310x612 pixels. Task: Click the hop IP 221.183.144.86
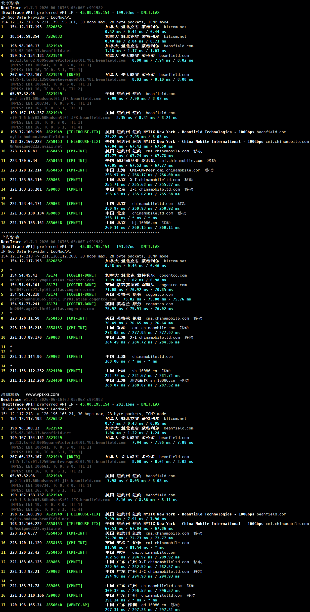tap(26, 357)
